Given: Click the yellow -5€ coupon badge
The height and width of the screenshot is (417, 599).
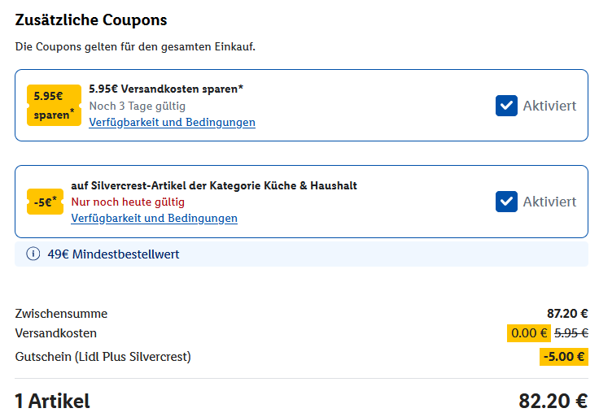Looking at the screenshot, I should tap(45, 202).
